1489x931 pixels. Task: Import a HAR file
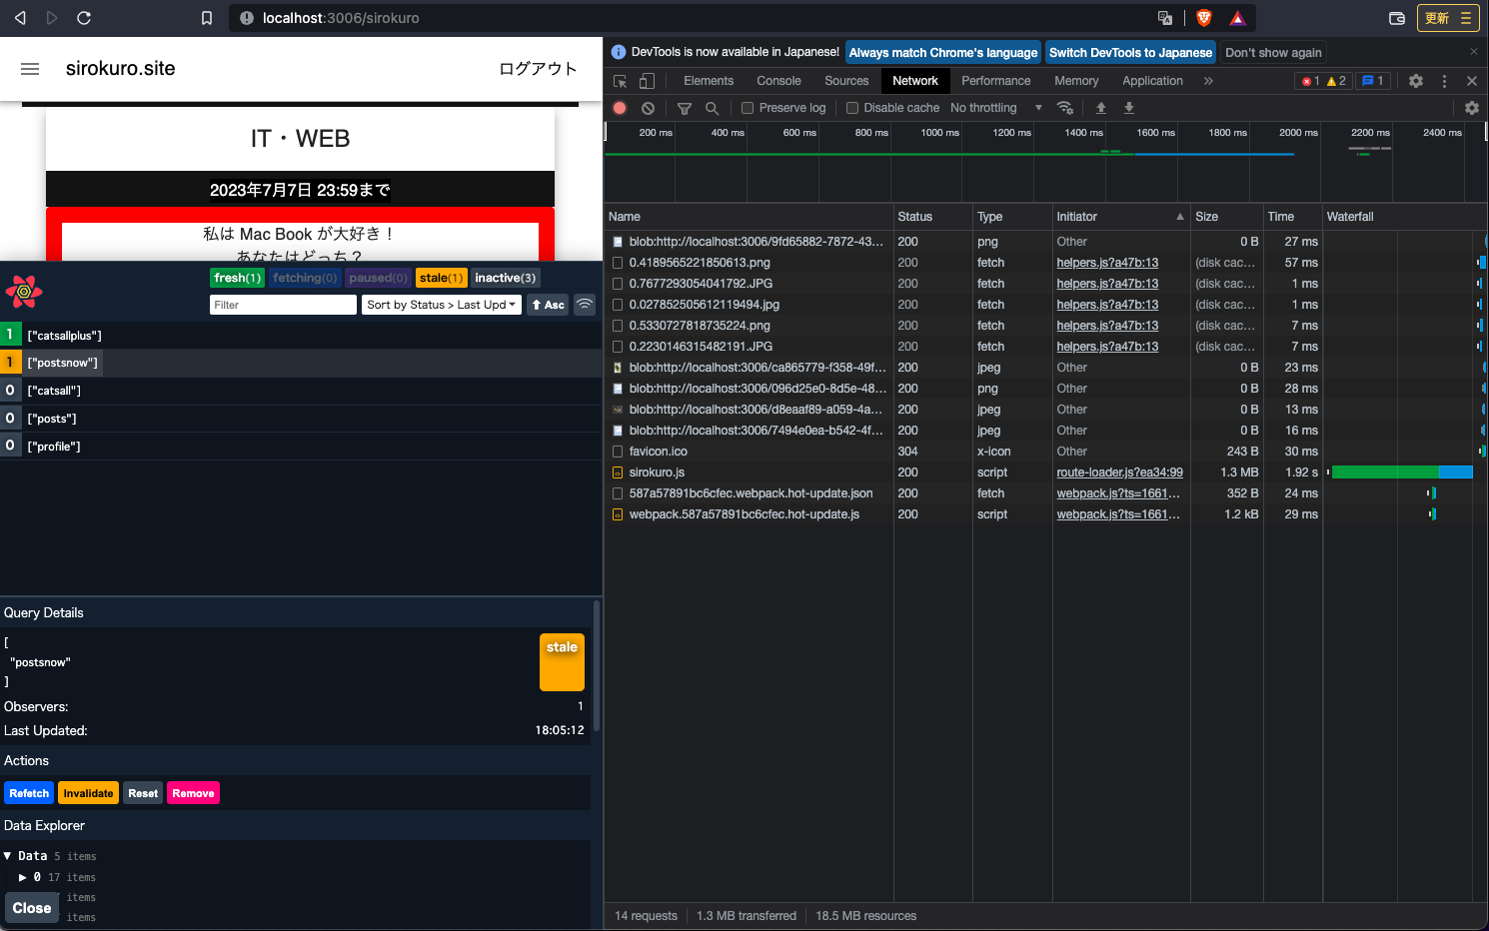[x=1101, y=108]
